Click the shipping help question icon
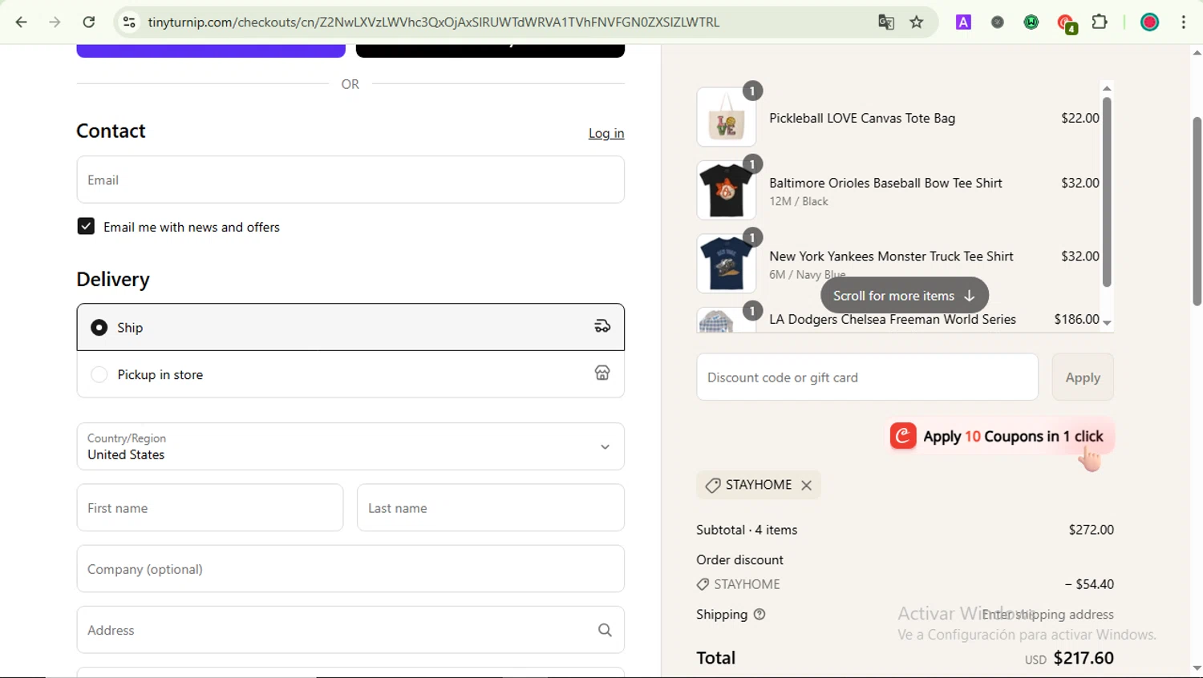 click(759, 615)
